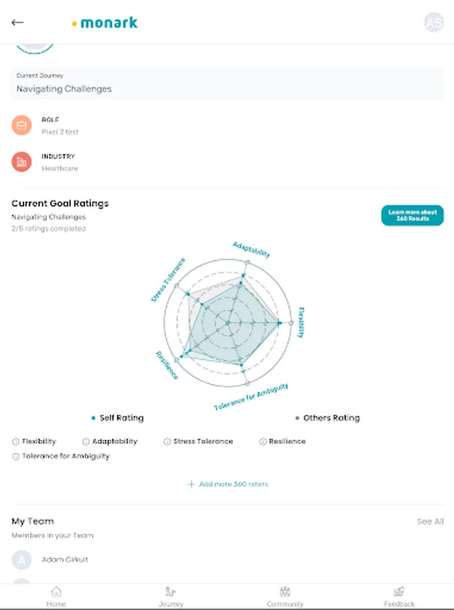This screenshot has width=454, height=610.
Task: Switch to the Journey tab
Action: 171,596
